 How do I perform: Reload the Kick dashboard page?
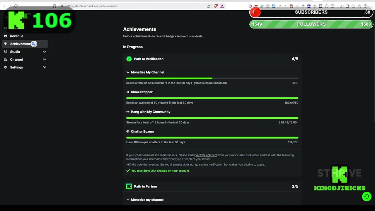click(x=16, y=6)
